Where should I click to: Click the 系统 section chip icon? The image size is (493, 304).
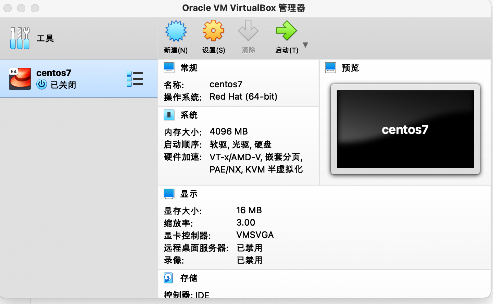169,115
